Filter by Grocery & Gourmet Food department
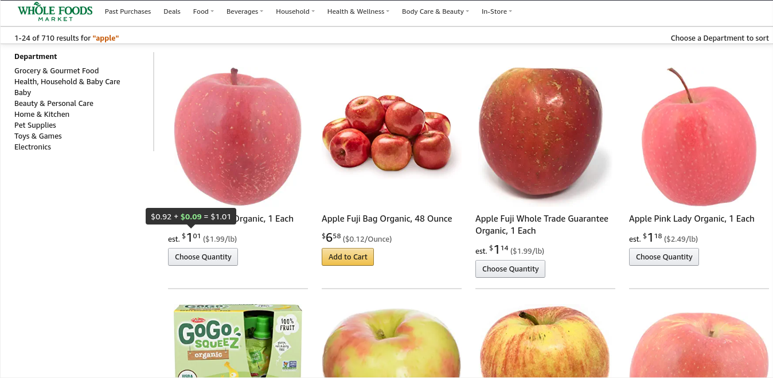The width and height of the screenshot is (773, 378). 57,71
